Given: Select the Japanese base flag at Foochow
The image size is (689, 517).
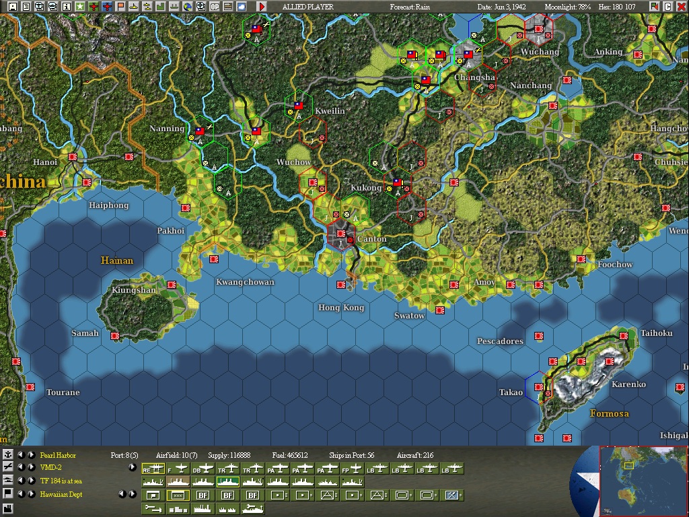Looking at the screenshot, I should pyautogui.click(x=581, y=259).
